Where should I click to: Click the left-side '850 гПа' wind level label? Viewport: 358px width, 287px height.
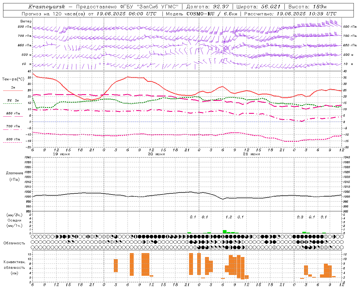point(25,45)
